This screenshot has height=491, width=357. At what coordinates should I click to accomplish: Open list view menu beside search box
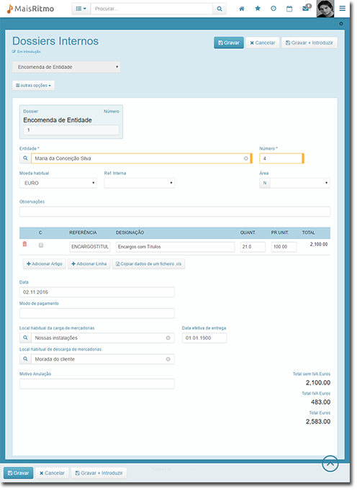point(81,9)
